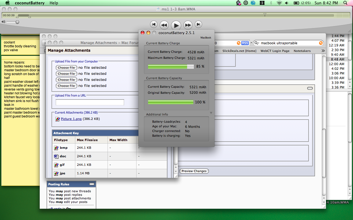
Task: Open the battery status menu
Action: (302, 3)
